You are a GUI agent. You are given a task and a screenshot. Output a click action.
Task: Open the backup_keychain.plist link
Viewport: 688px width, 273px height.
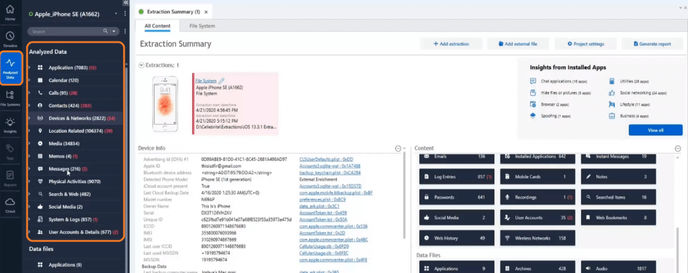point(330,172)
